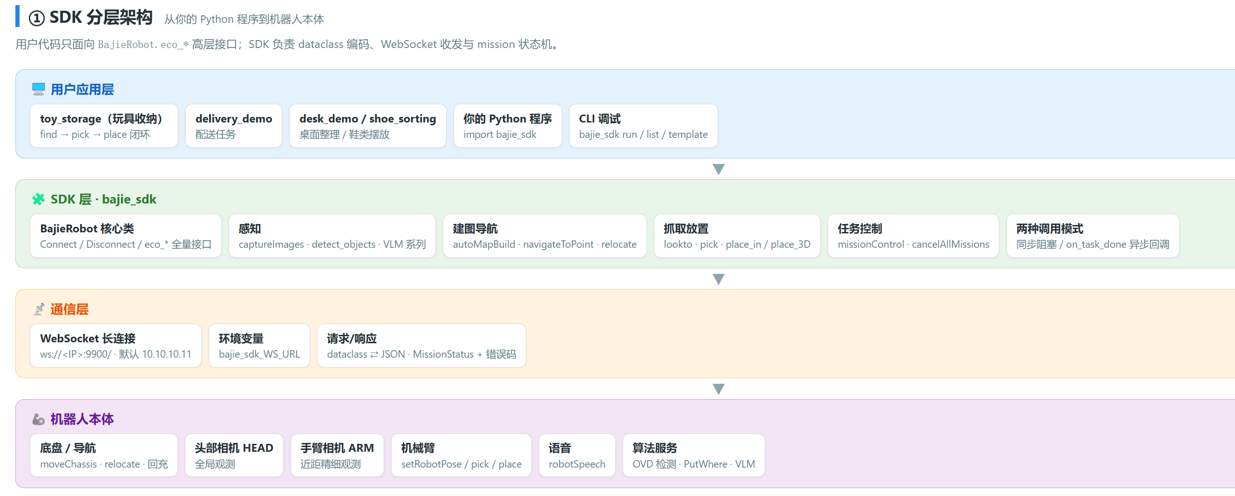Click text 'setRobotPose / pick / place'

(x=461, y=464)
